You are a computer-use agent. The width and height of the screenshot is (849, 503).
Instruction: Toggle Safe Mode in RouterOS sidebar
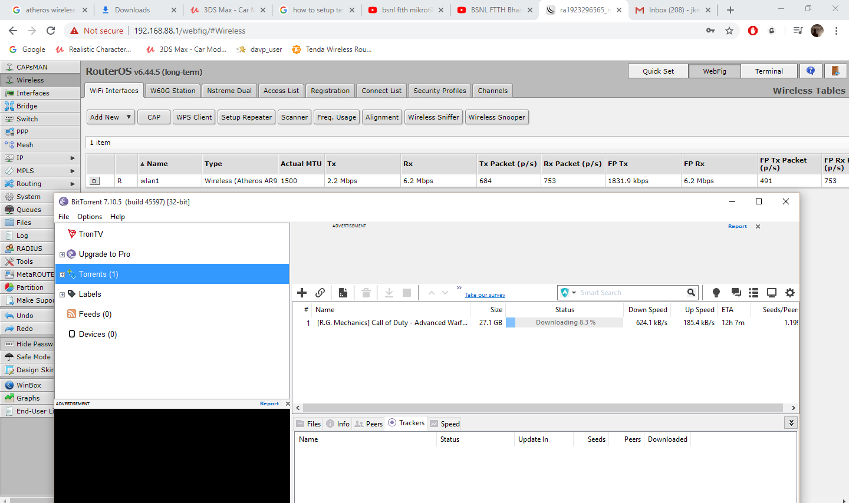point(28,357)
